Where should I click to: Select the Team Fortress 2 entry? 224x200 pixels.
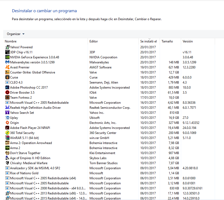click(x=21, y=98)
